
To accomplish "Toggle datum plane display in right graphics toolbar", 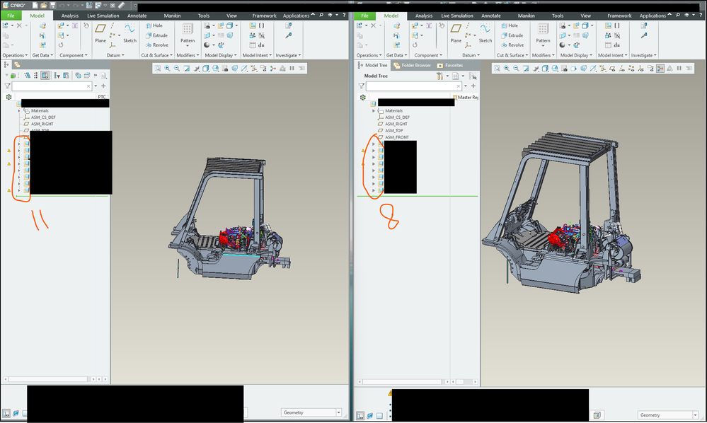I will pyautogui.click(x=612, y=69).
